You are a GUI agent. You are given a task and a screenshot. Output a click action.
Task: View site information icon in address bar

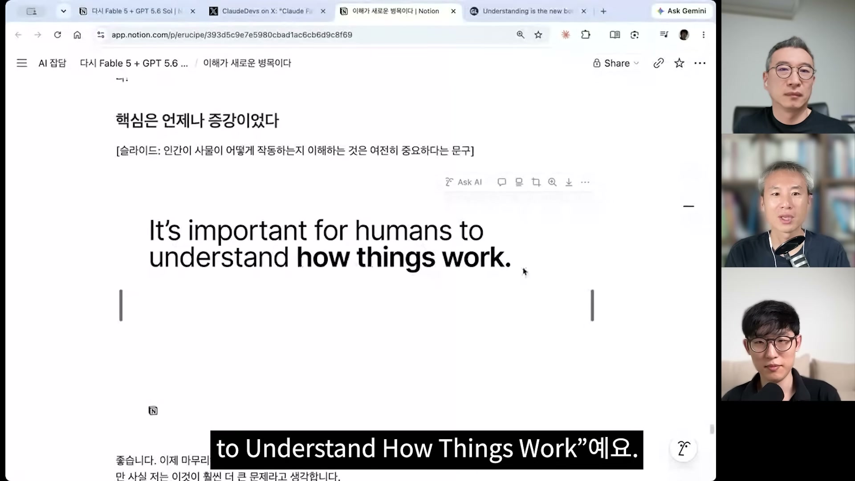click(101, 35)
